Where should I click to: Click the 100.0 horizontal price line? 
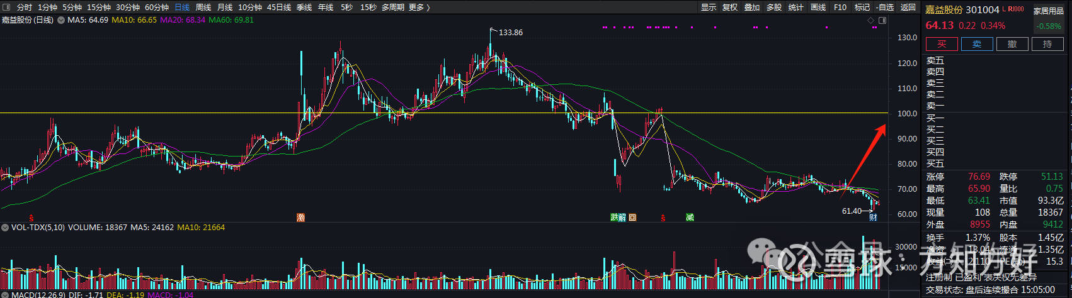441,113
